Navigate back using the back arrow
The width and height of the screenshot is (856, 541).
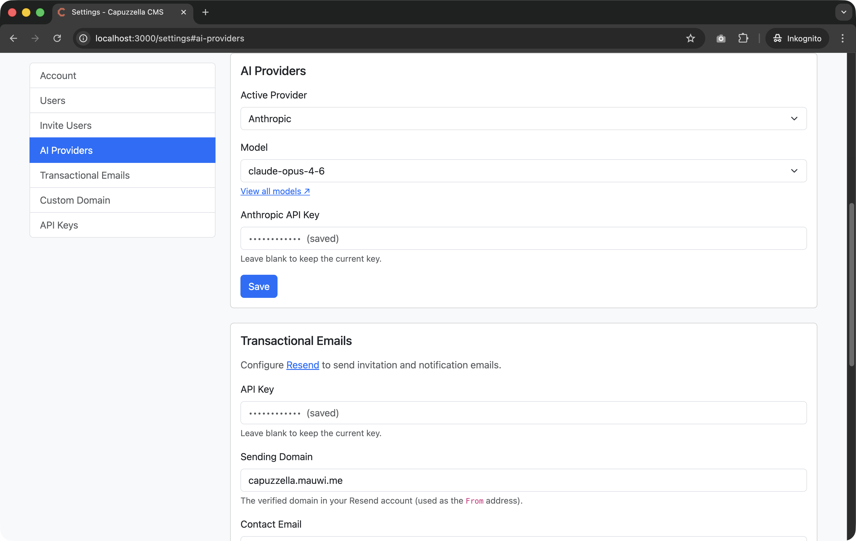pos(13,38)
